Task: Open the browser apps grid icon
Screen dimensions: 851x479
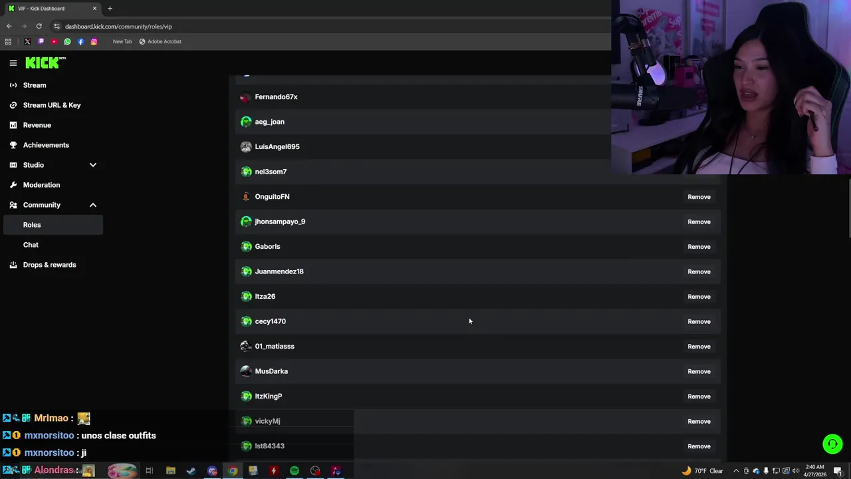Action: pyautogui.click(x=8, y=41)
